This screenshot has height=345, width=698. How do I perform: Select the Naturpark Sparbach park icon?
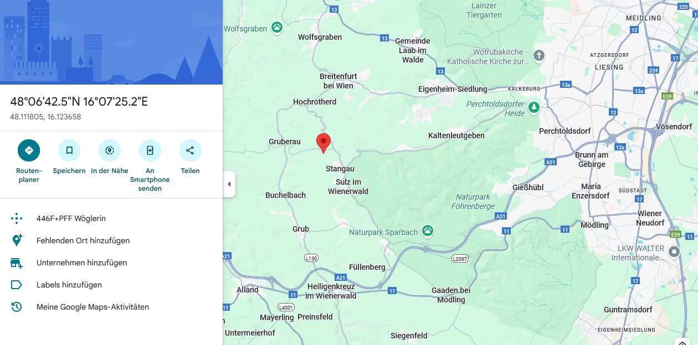click(428, 231)
